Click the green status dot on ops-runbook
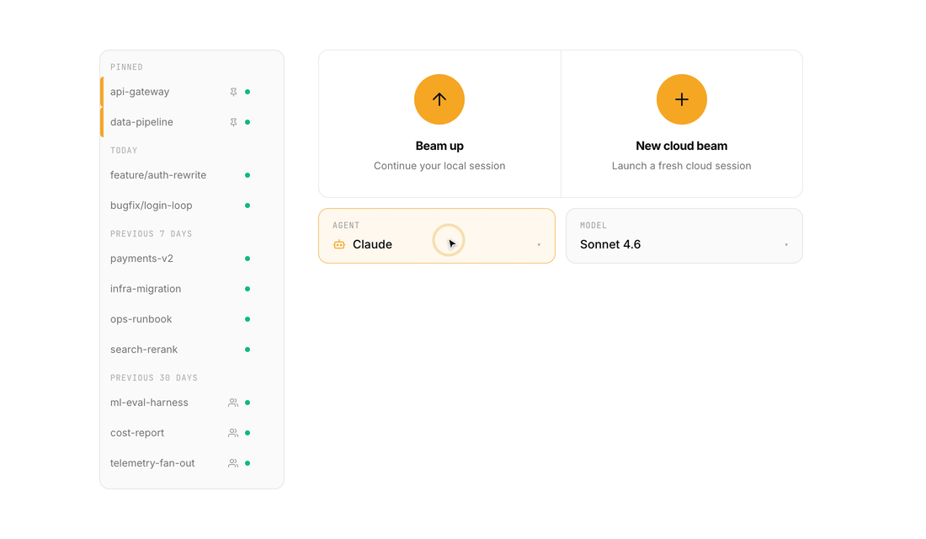The image size is (926, 539). pyautogui.click(x=247, y=319)
